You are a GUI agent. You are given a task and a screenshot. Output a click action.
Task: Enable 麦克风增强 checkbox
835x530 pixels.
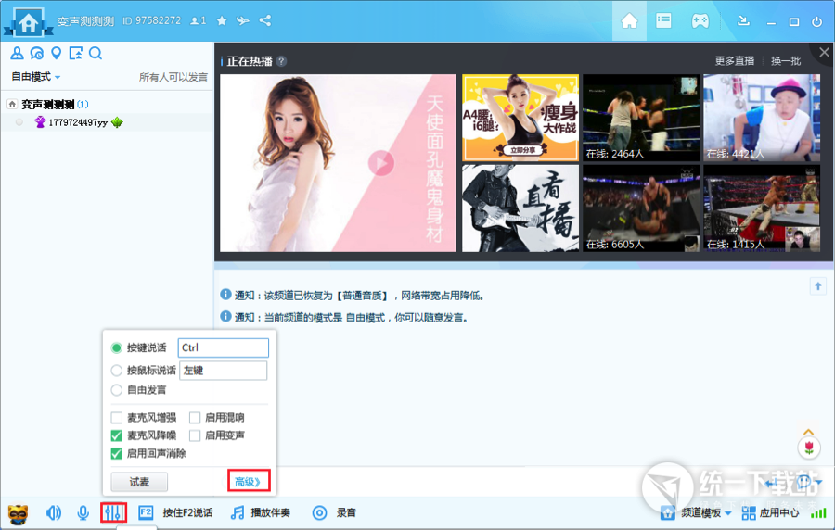(117, 418)
